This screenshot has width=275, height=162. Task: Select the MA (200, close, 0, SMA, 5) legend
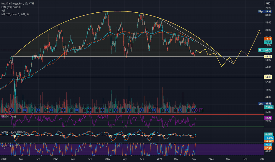point(15,14)
